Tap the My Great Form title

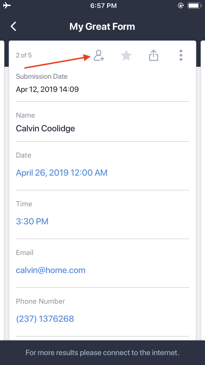click(x=102, y=27)
